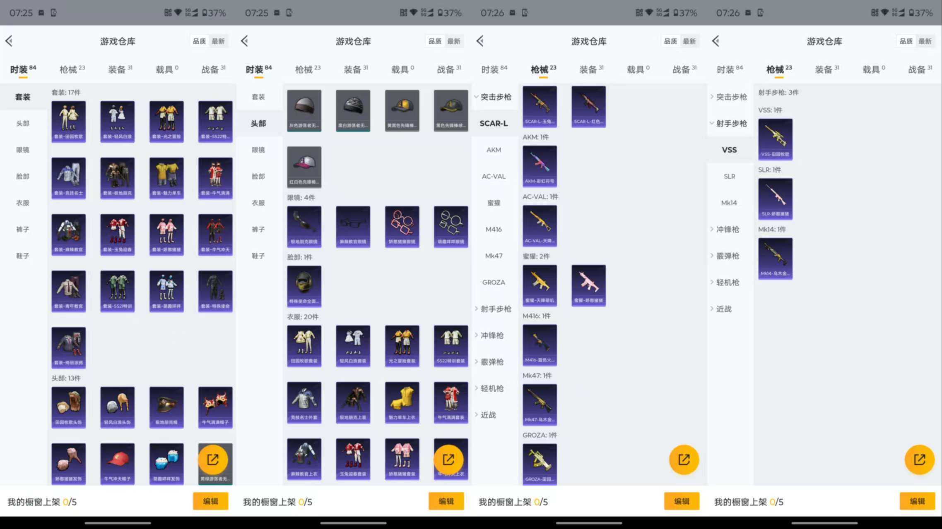
Task: Tap the 编辑 button in the first panel
Action: [211, 501]
